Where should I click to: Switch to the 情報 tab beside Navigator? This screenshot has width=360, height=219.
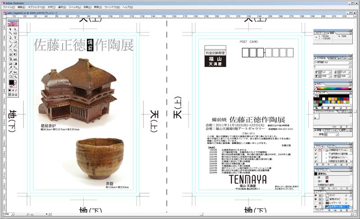coord(332,33)
